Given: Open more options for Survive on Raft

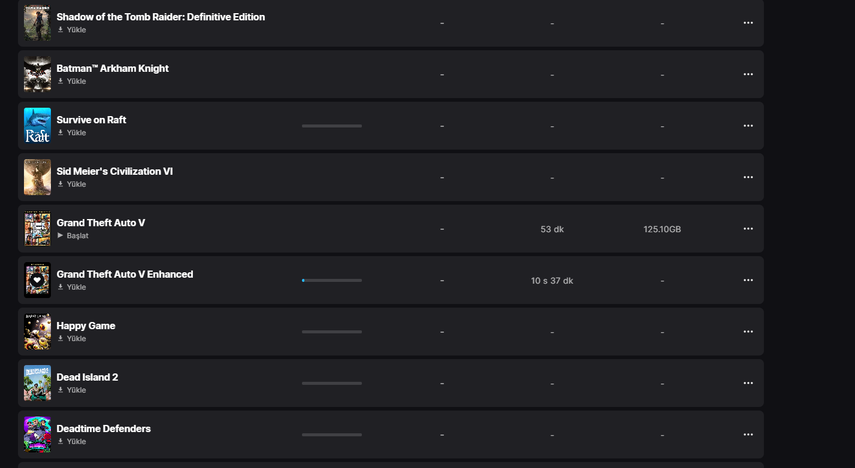Looking at the screenshot, I should point(748,126).
